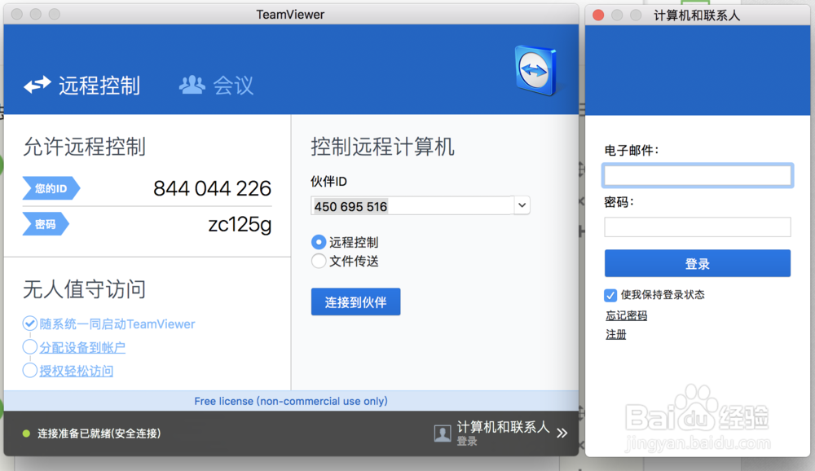This screenshot has height=471, width=815.
Task: Toggle the 授权轻松访问 circle checkbox
Action: 30,370
